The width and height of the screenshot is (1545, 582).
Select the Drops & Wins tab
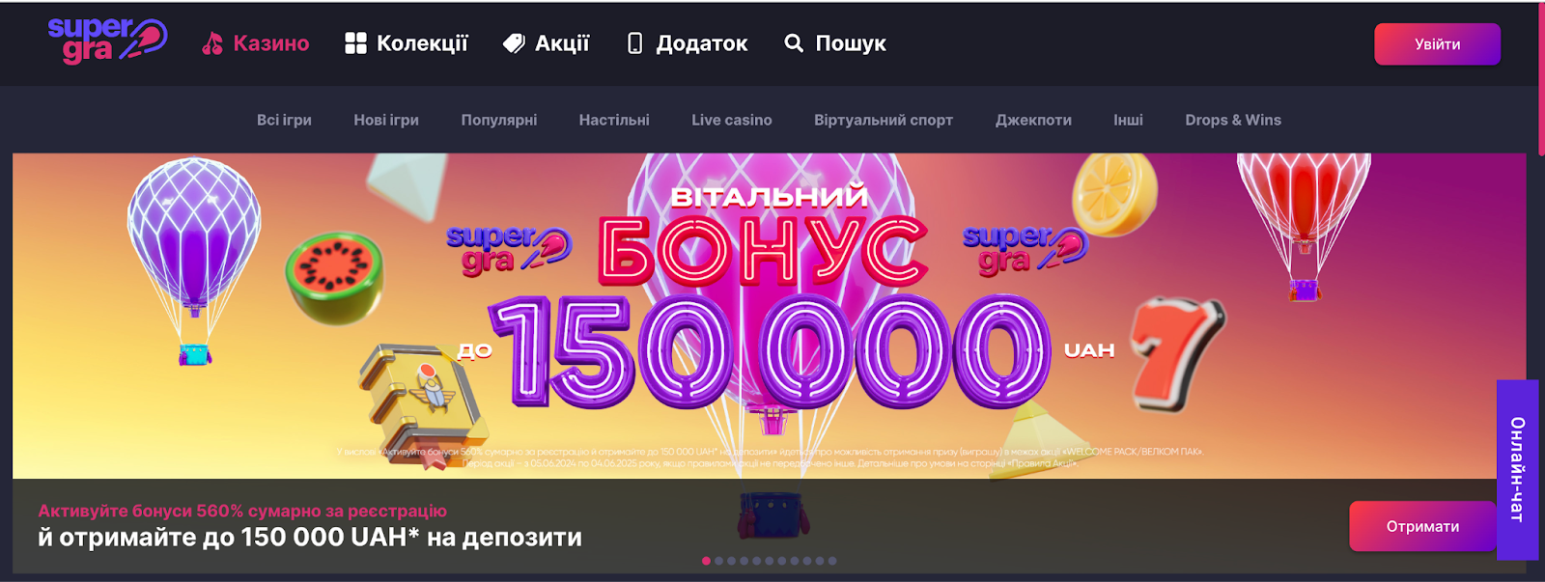(1233, 120)
